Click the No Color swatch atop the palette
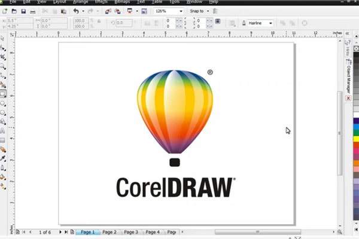Viewport: 359px width, 239px height. (356, 48)
